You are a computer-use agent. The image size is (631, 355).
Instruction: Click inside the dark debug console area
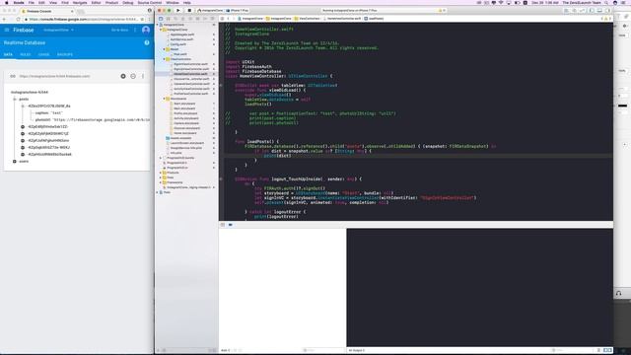tap(480, 287)
